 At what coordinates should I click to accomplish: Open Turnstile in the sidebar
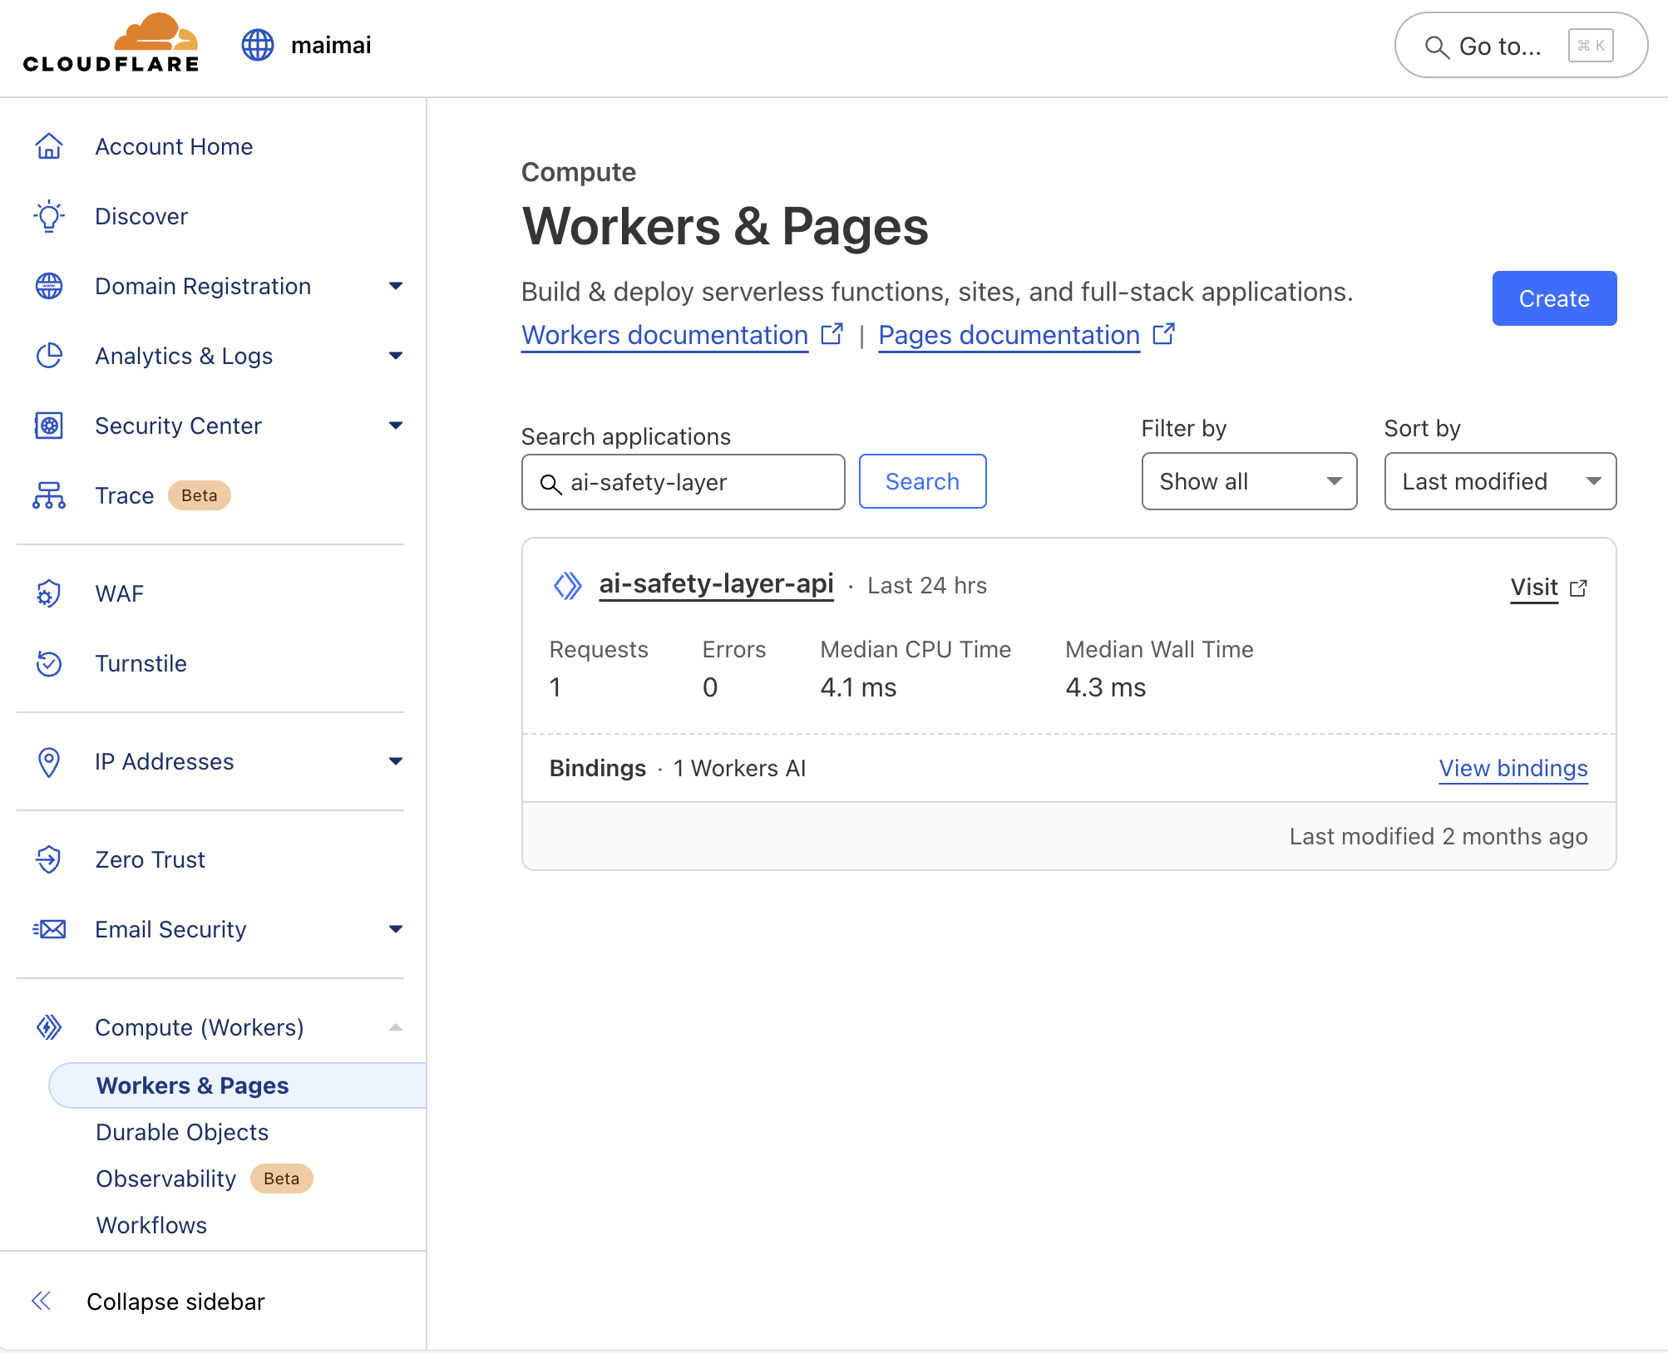coord(141,663)
